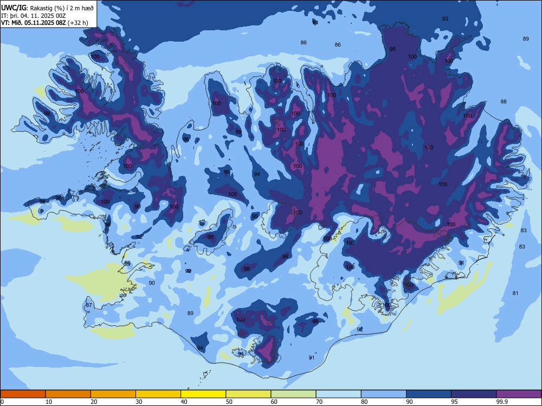Viewport: 542px width, 406px height.
Task: Click the legend label '80'
Action: [364, 402]
